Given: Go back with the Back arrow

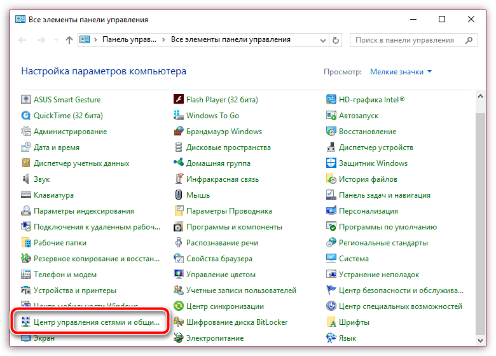Looking at the screenshot, I should coord(22,40).
